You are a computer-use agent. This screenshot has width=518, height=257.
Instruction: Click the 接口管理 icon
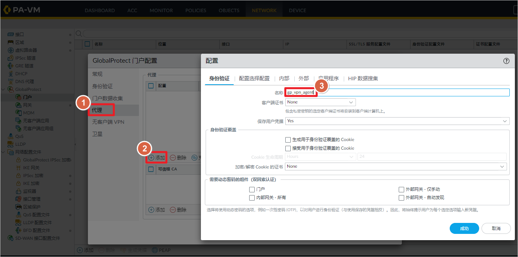tap(18, 199)
